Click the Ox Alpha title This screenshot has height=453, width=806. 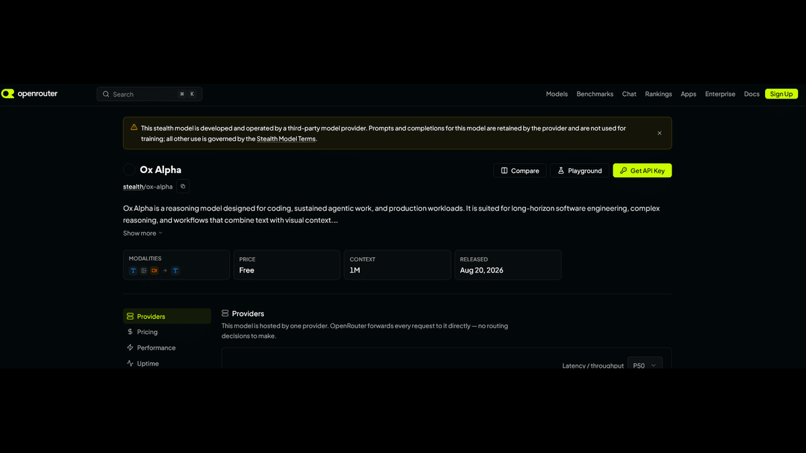pos(161,170)
